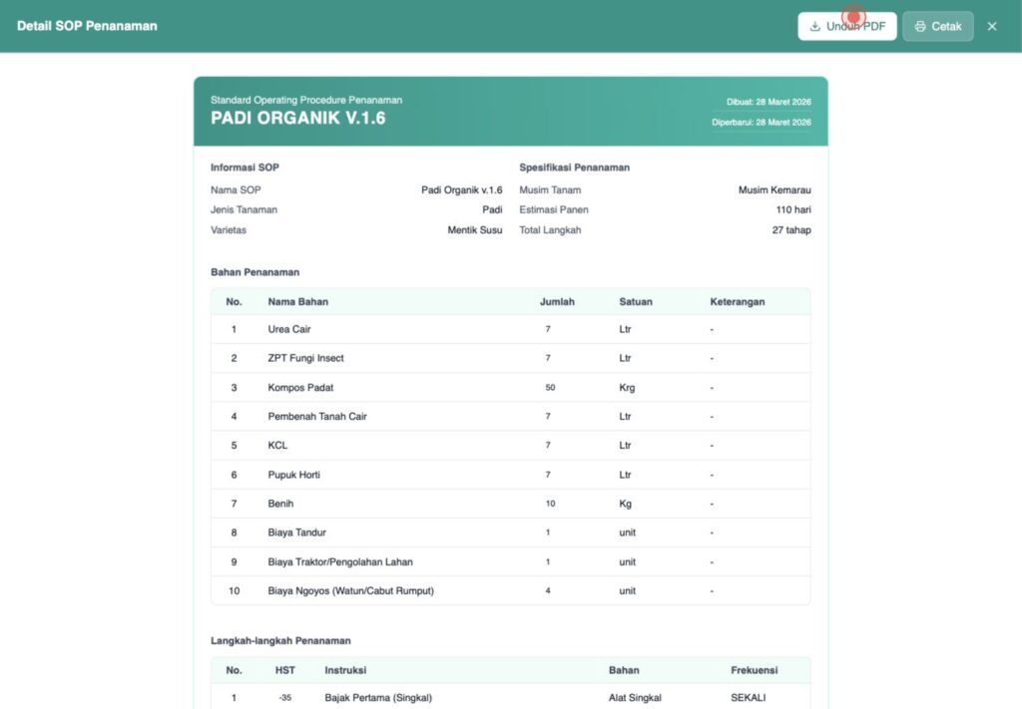Image resolution: width=1022 pixels, height=709 pixels.
Task: Click the 'Alat Singkal' material cell
Action: click(635, 698)
